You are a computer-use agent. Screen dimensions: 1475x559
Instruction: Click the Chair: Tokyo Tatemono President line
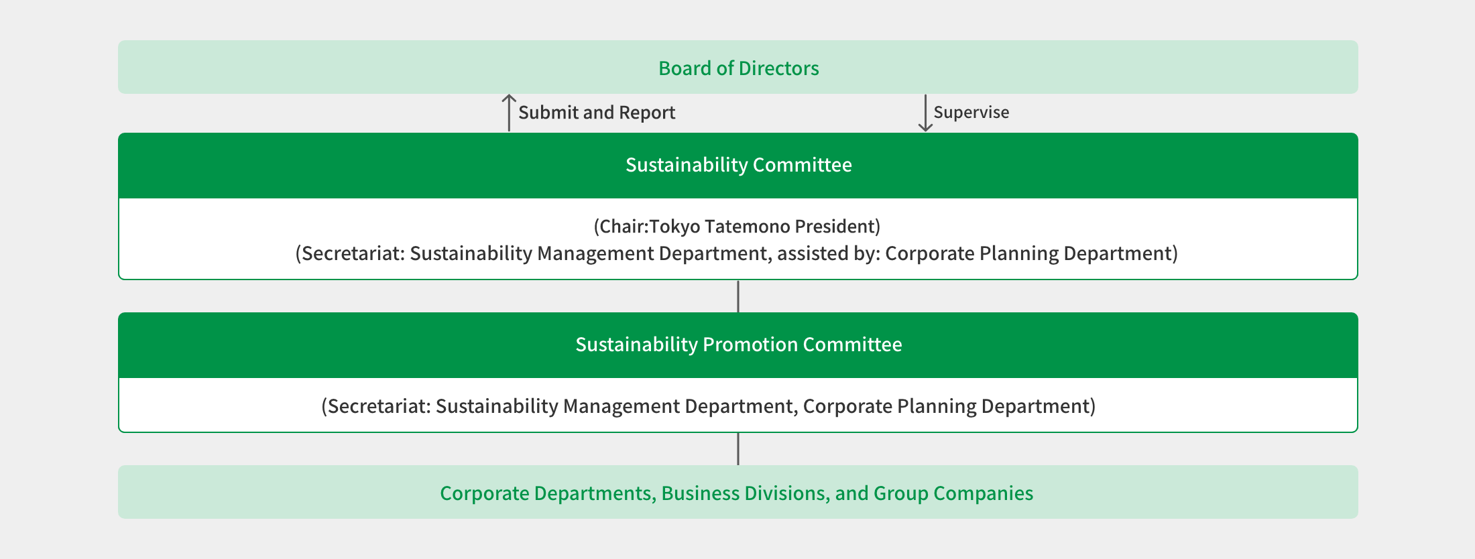737,227
